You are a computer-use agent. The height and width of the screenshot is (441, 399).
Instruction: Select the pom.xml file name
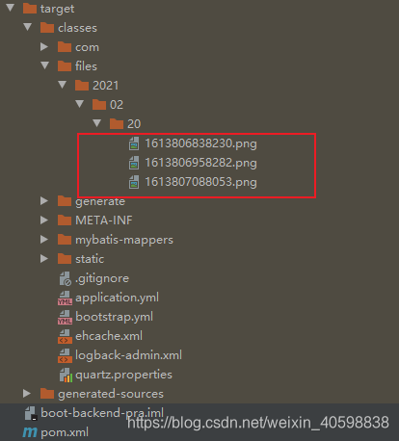click(65, 433)
